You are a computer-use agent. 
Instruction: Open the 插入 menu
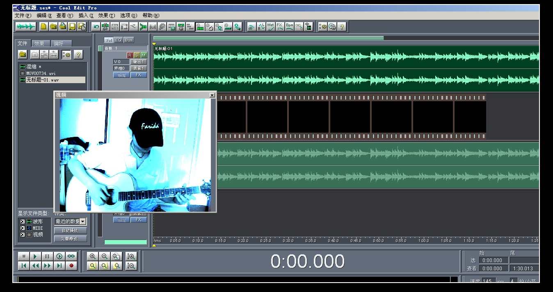[86, 16]
